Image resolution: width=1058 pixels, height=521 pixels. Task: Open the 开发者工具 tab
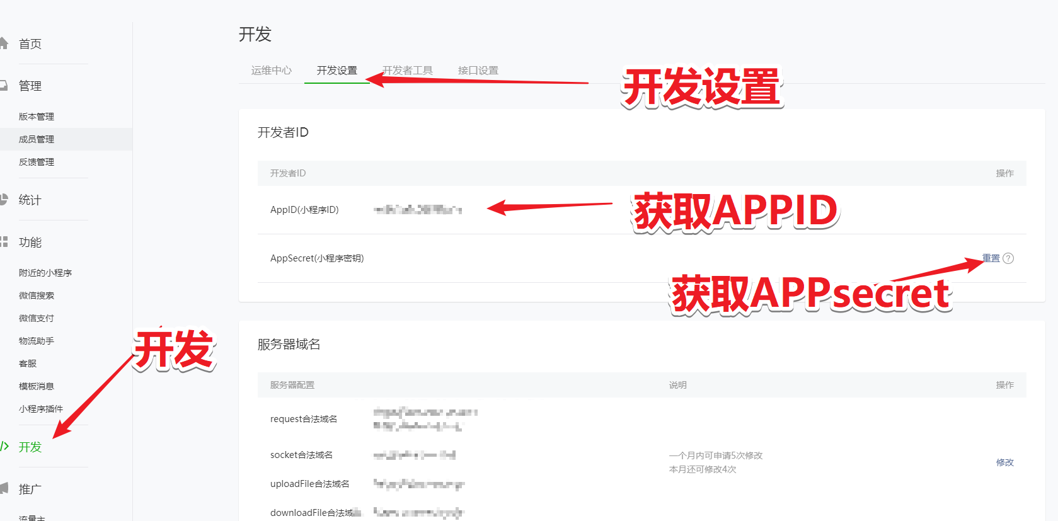coord(408,71)
